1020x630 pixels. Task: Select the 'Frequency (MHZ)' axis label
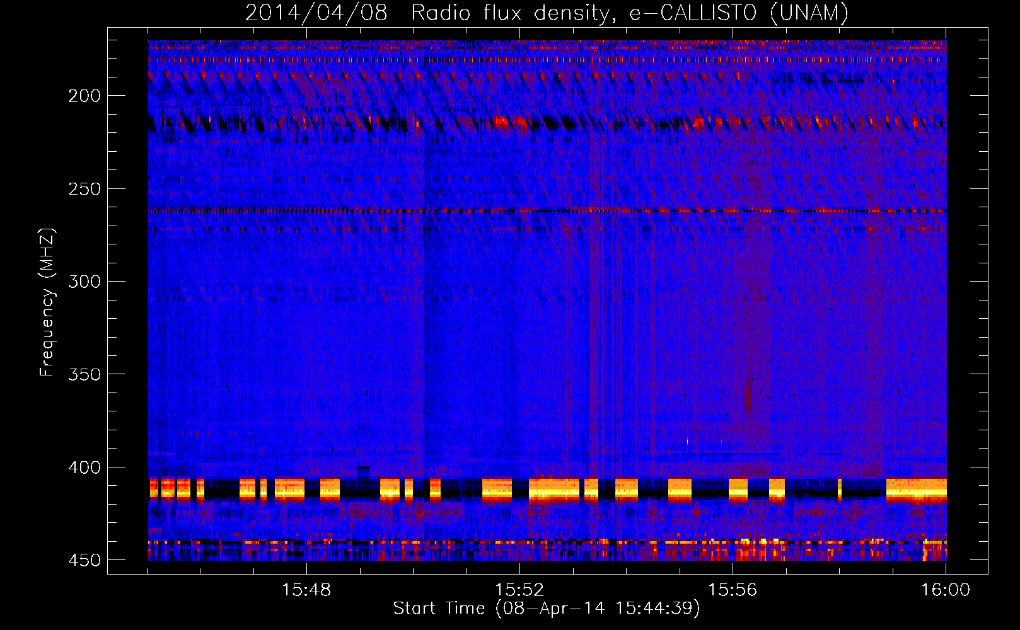point(47,302)
